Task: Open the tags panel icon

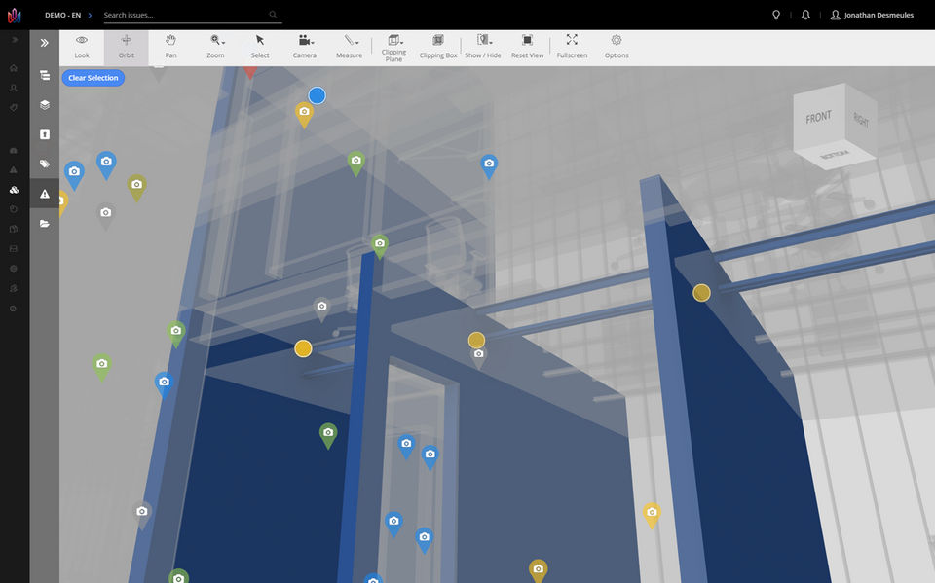Action: coord(45,164)
